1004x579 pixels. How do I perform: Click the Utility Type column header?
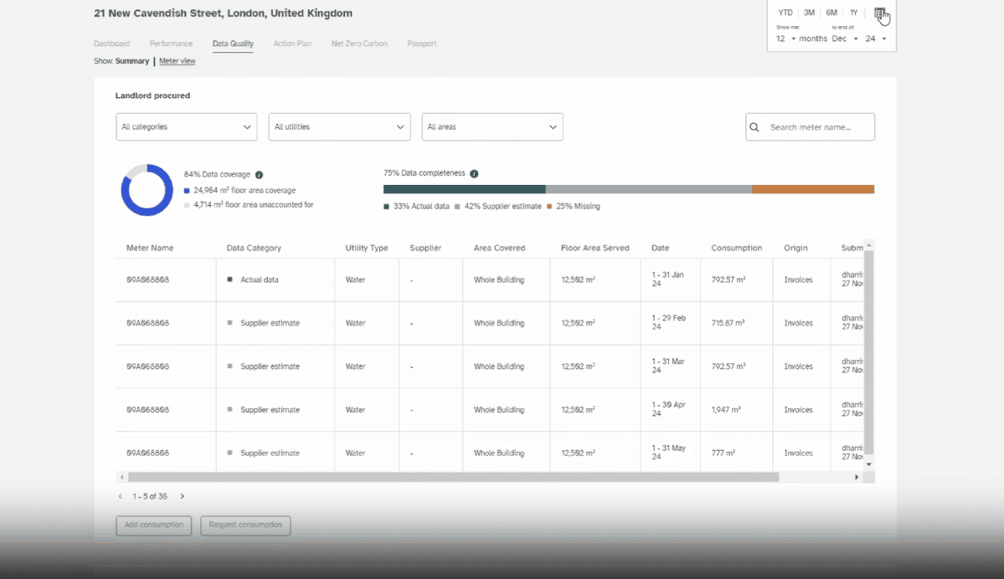pos(367,249)
